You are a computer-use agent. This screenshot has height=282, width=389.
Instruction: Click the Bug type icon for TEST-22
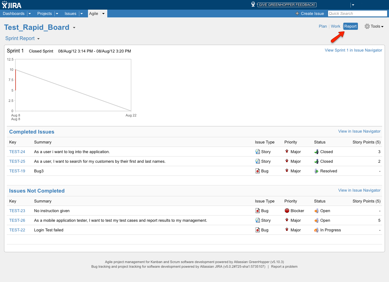257,230
